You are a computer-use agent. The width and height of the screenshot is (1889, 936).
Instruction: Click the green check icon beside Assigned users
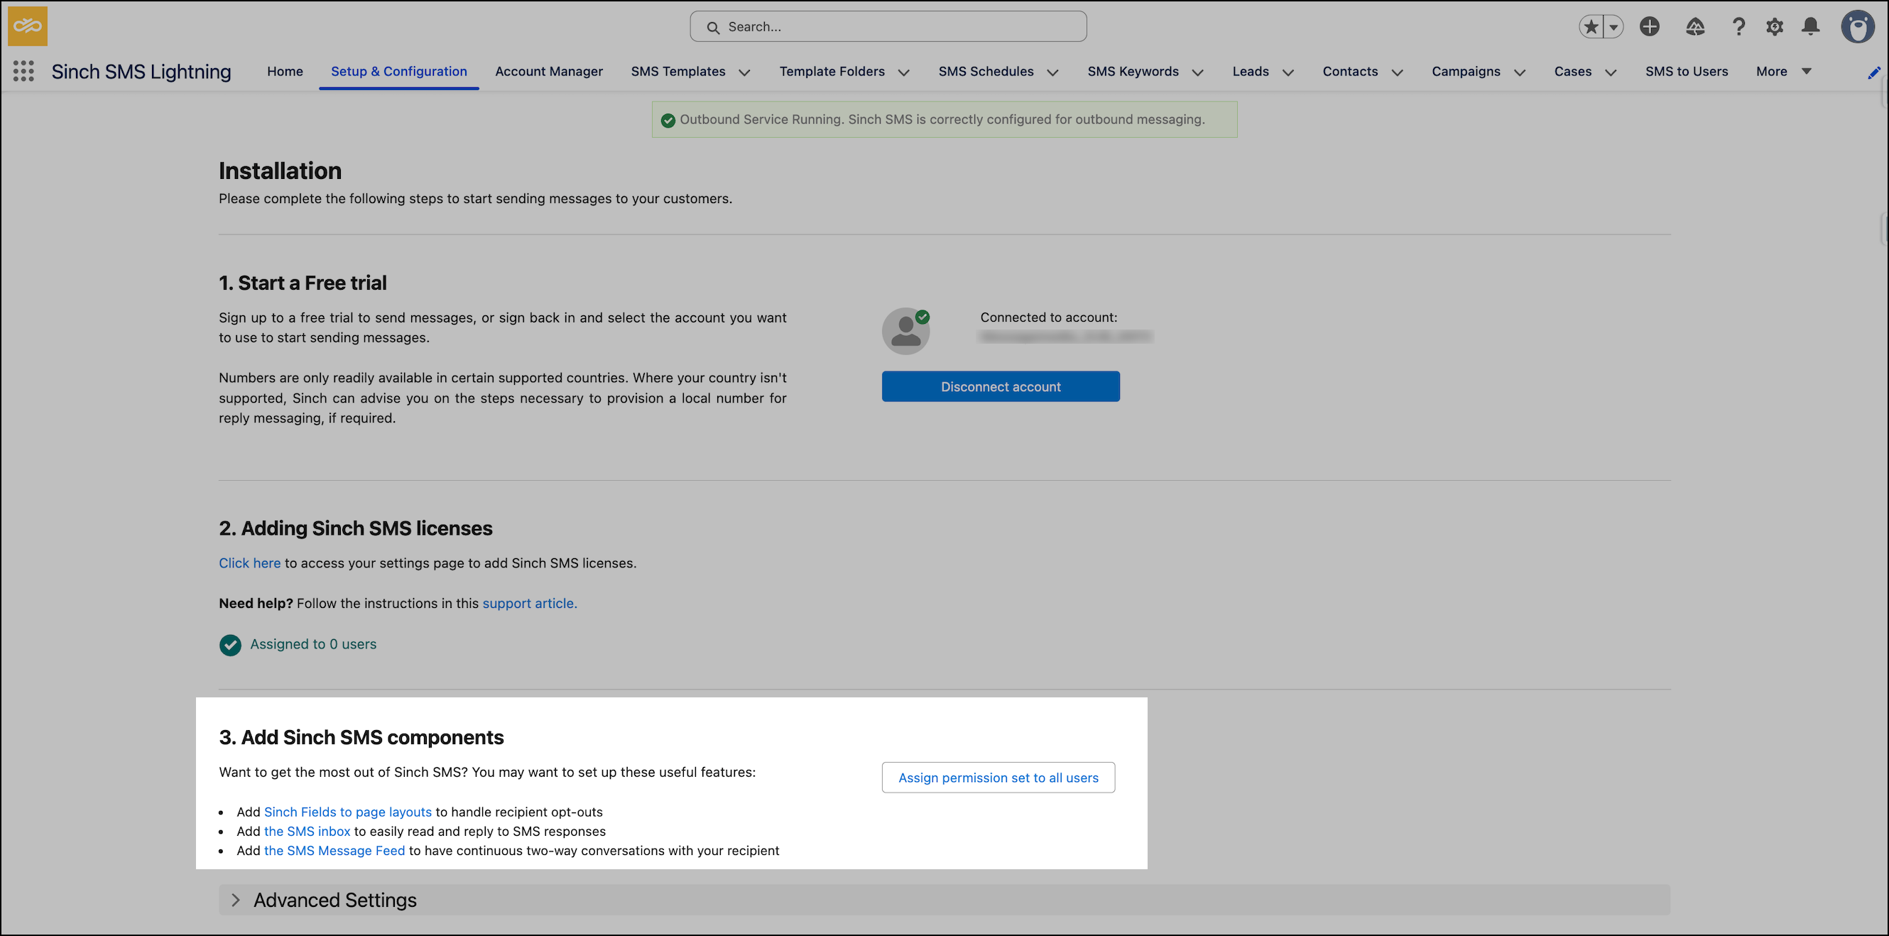pos(230,645)
